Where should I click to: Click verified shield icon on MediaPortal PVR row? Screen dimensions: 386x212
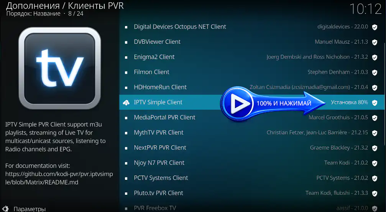click(375, 118)
